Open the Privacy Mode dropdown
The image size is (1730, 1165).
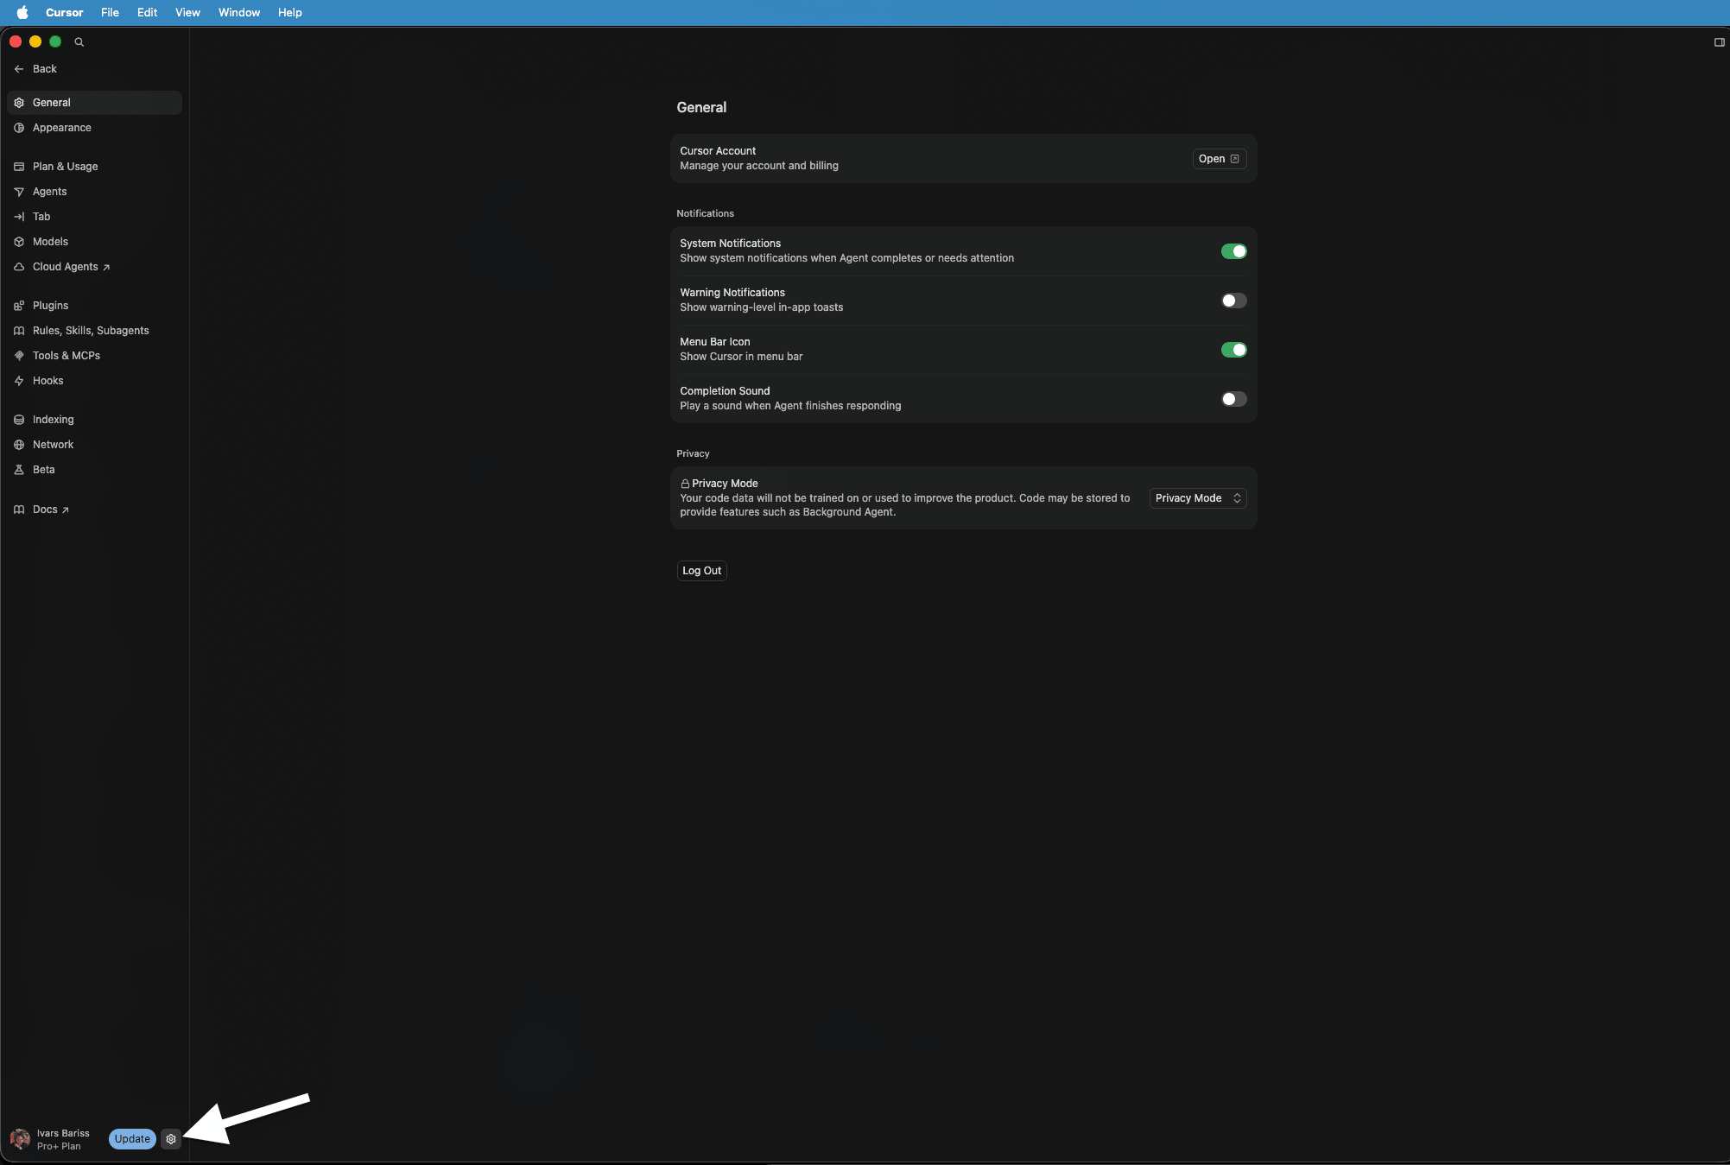1197,498
